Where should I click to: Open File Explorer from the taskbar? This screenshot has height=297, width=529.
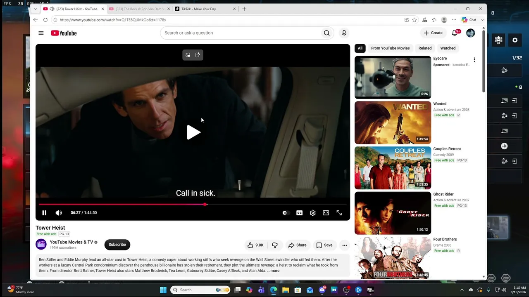click(x=286, y=290)
